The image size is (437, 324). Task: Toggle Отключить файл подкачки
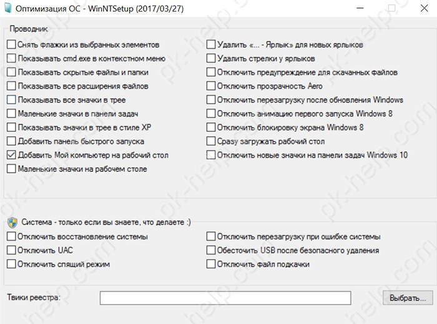pyautogui.click(x=211, y=264)
